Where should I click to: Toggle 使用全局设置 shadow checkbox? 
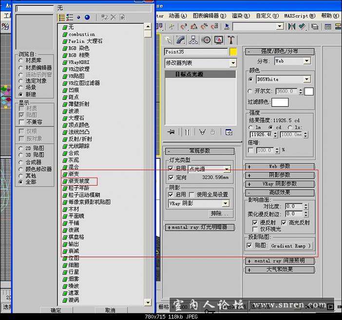192,194
